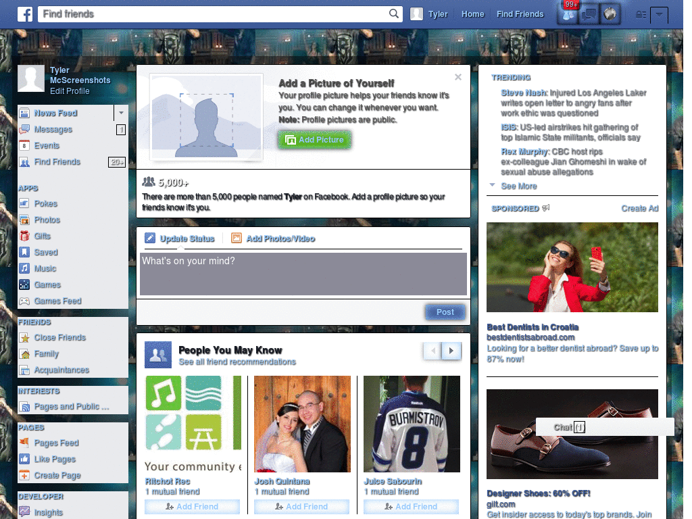Click the Gifts app icon
Image resolution: width=692 pixels, height=519 pixels.
[24, 236]
